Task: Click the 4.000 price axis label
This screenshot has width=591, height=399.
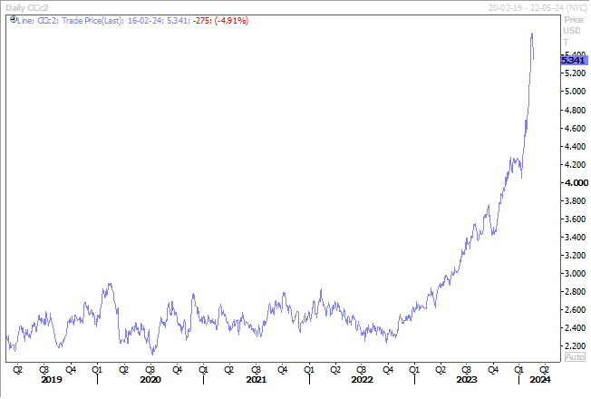Action: click(576, 183)
